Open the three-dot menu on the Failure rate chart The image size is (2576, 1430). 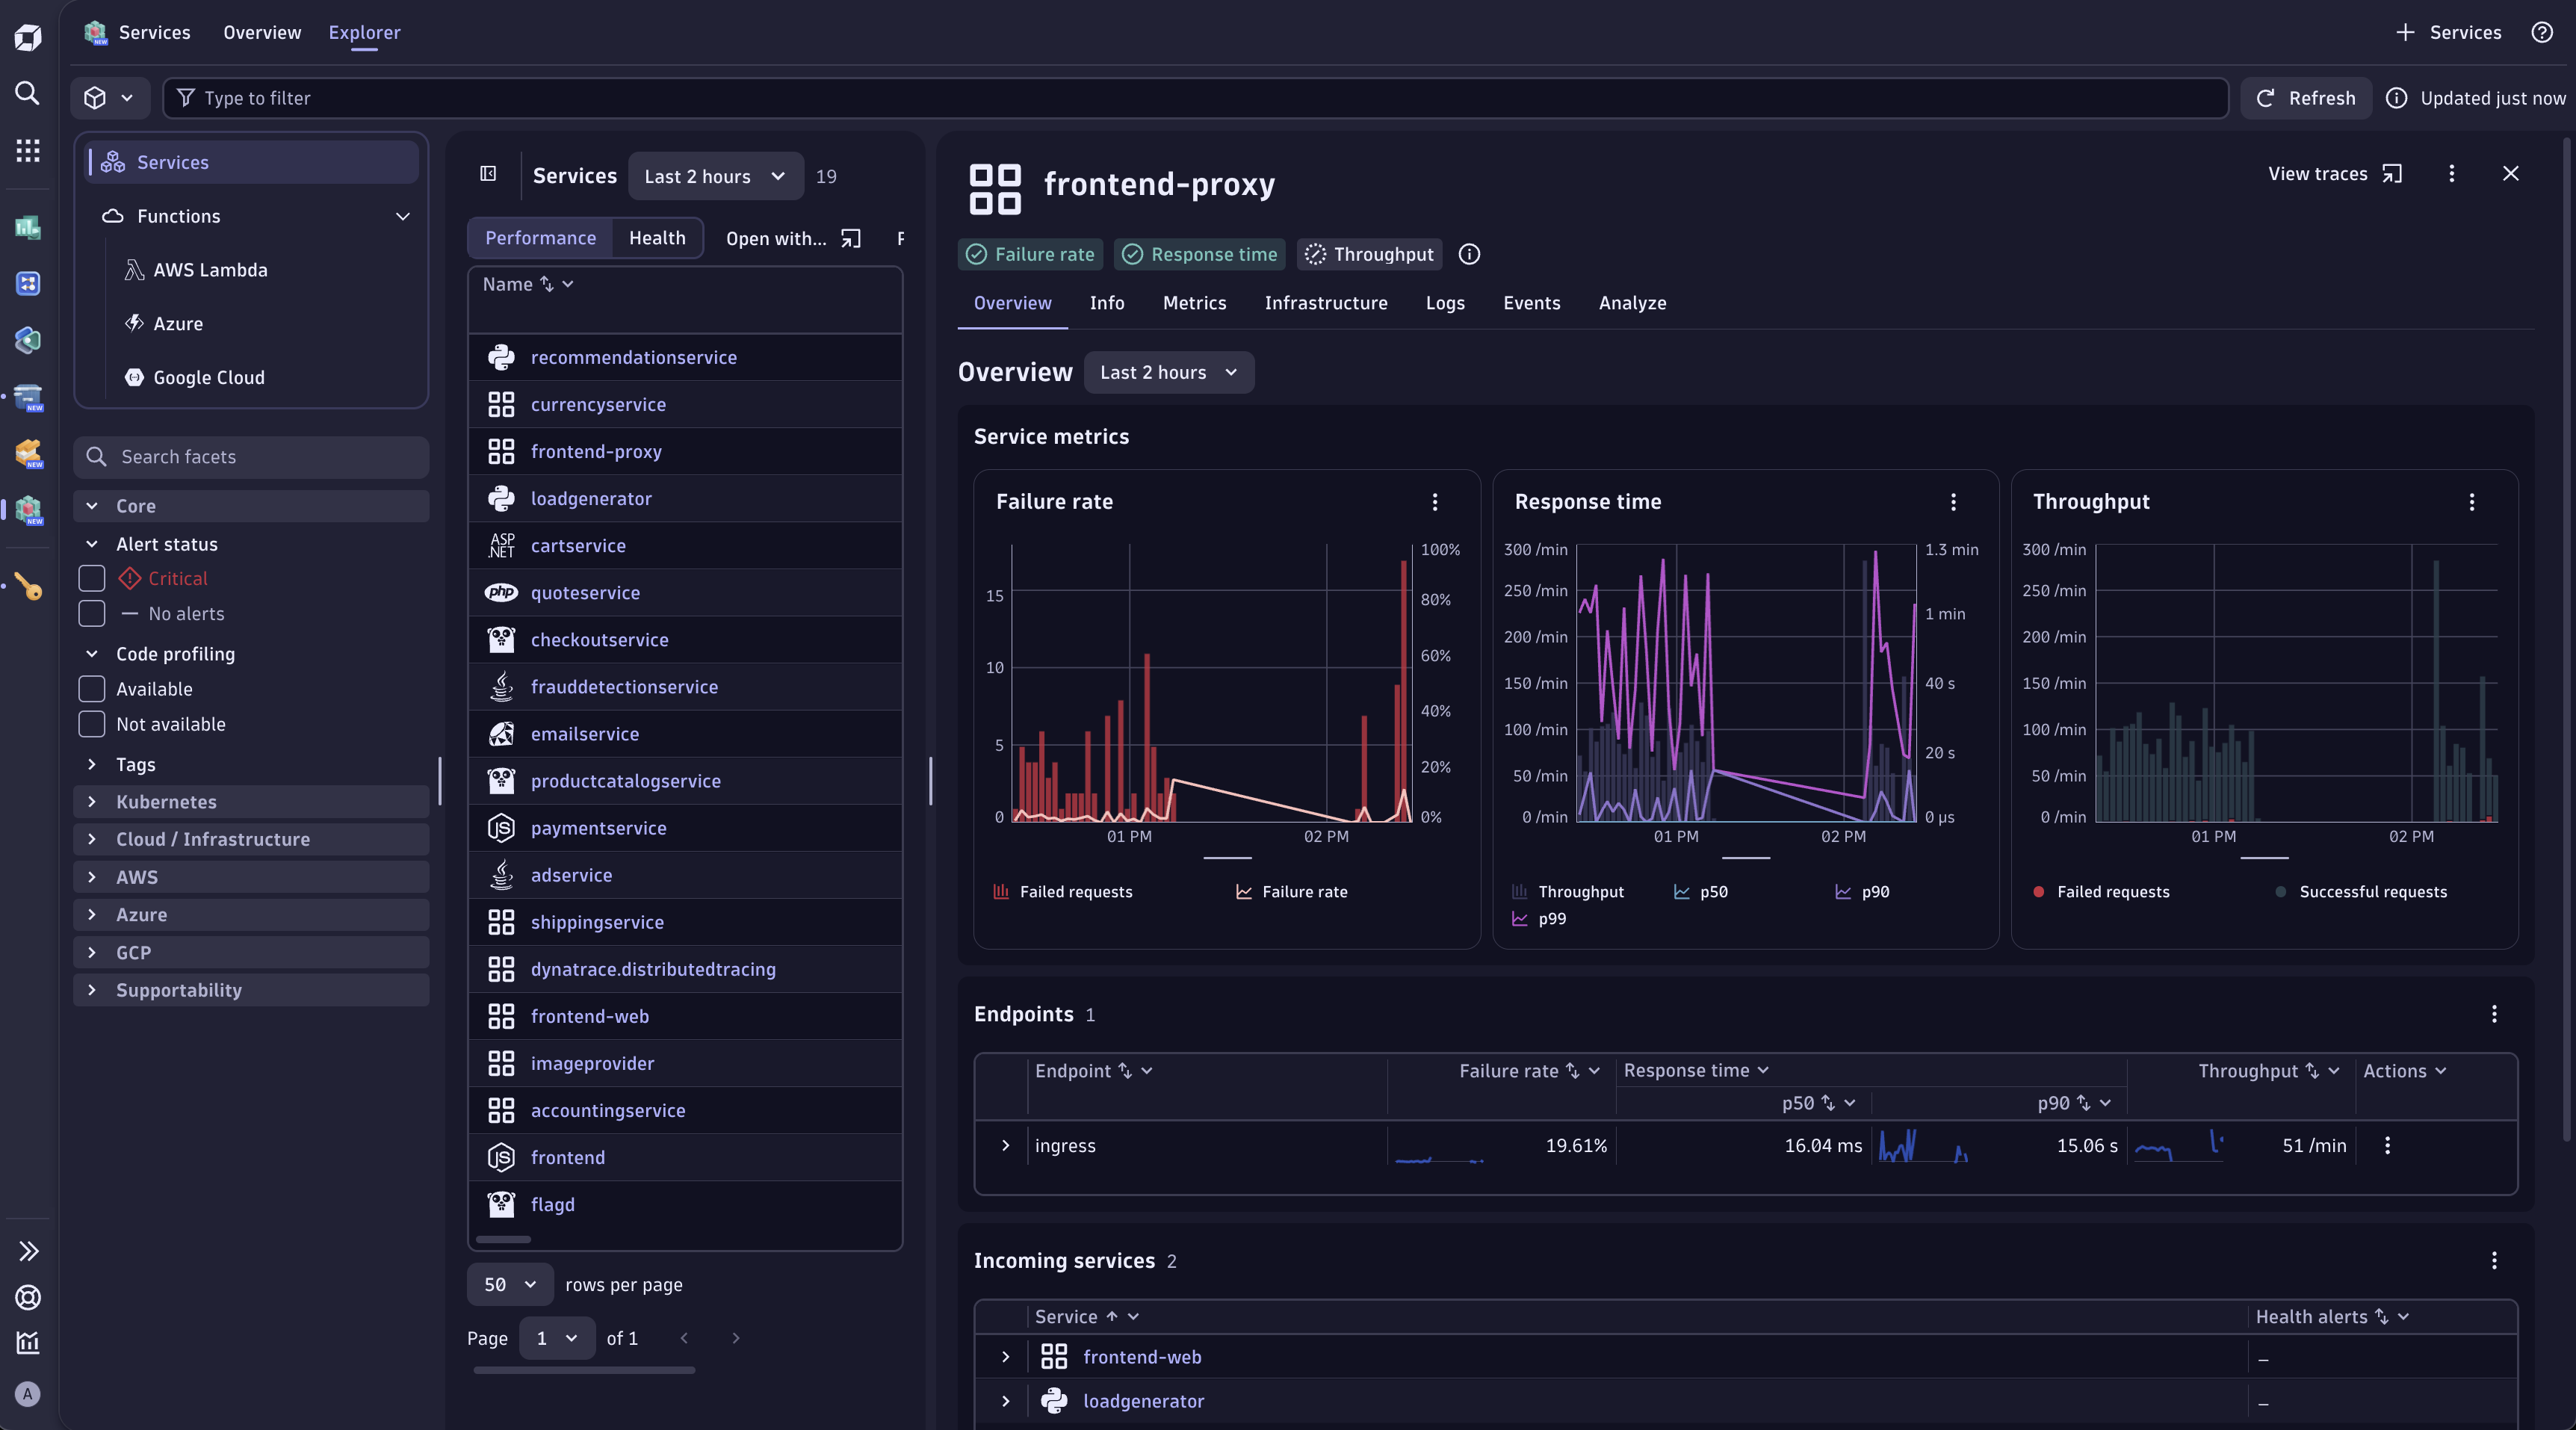1435,503
